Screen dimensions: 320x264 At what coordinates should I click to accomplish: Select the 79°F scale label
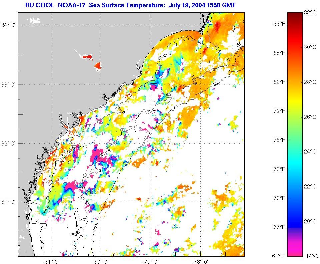279,111
